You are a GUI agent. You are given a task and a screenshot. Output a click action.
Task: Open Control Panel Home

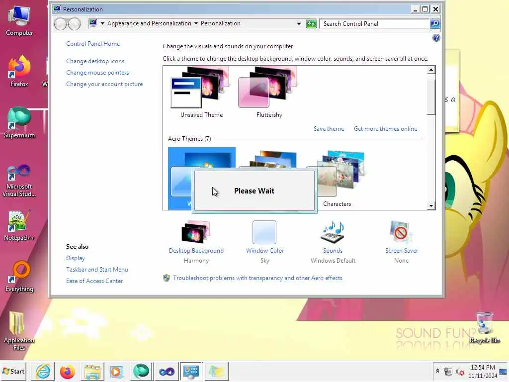[93, 44]
